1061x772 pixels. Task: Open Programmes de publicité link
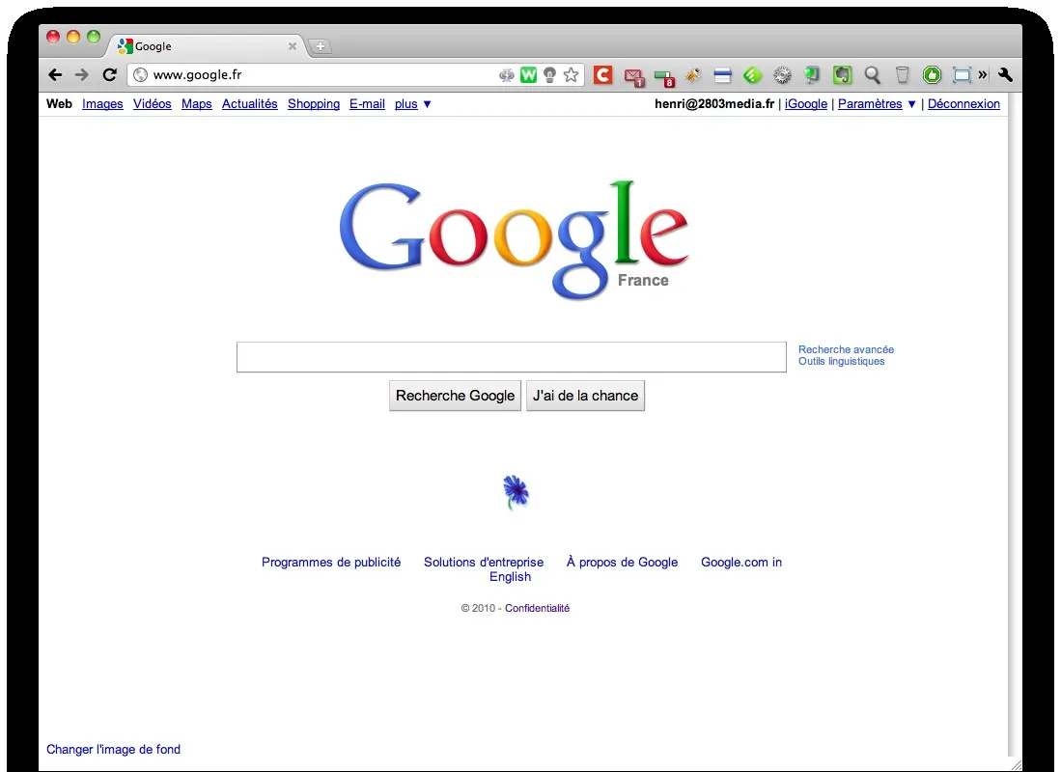coord(331,563)
